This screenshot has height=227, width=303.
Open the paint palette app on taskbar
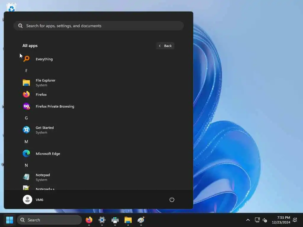(141, 220)
